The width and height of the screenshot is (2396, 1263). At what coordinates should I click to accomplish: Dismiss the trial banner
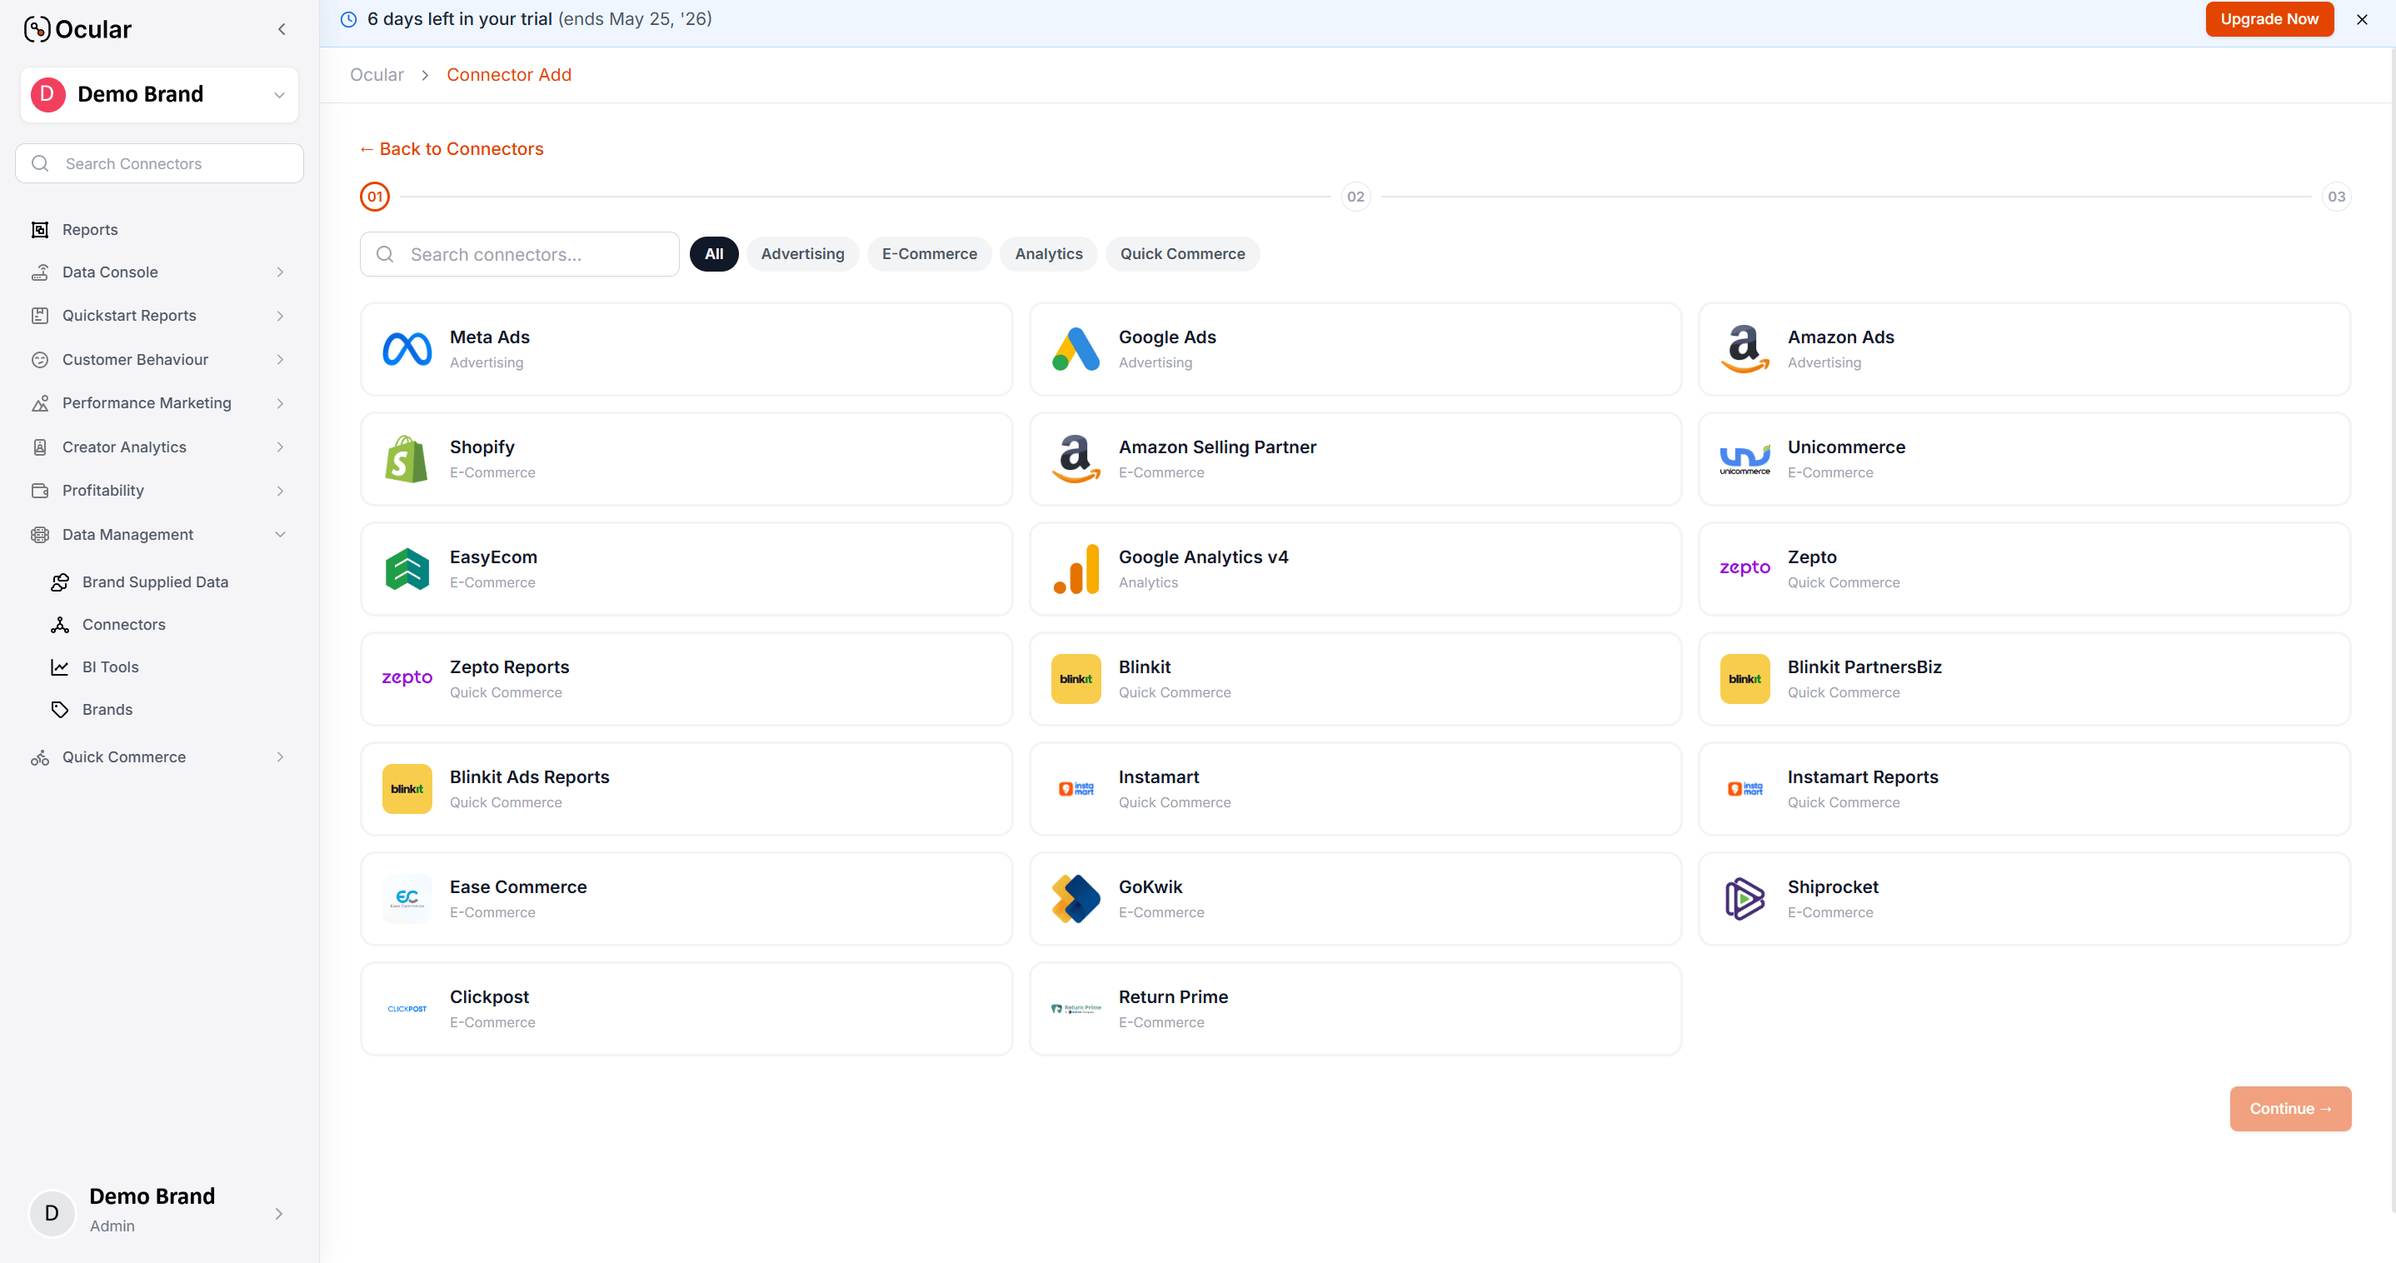(x=2362, y=19)
